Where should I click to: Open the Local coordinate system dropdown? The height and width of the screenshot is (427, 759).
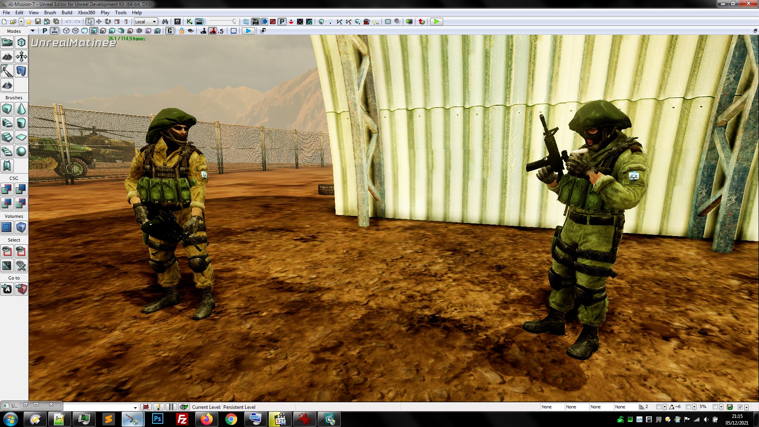tap(145, 22)
